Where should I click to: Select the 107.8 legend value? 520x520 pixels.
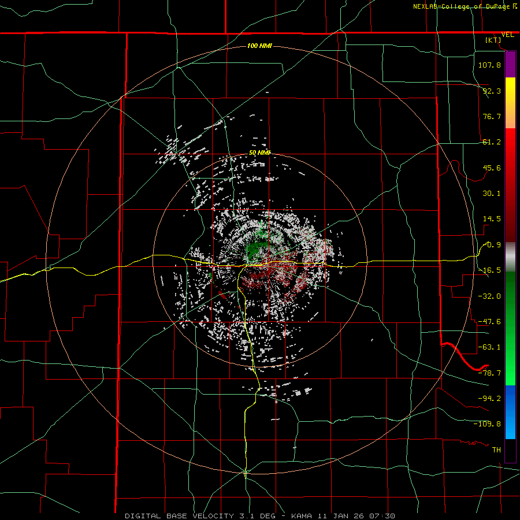(489, 65)
